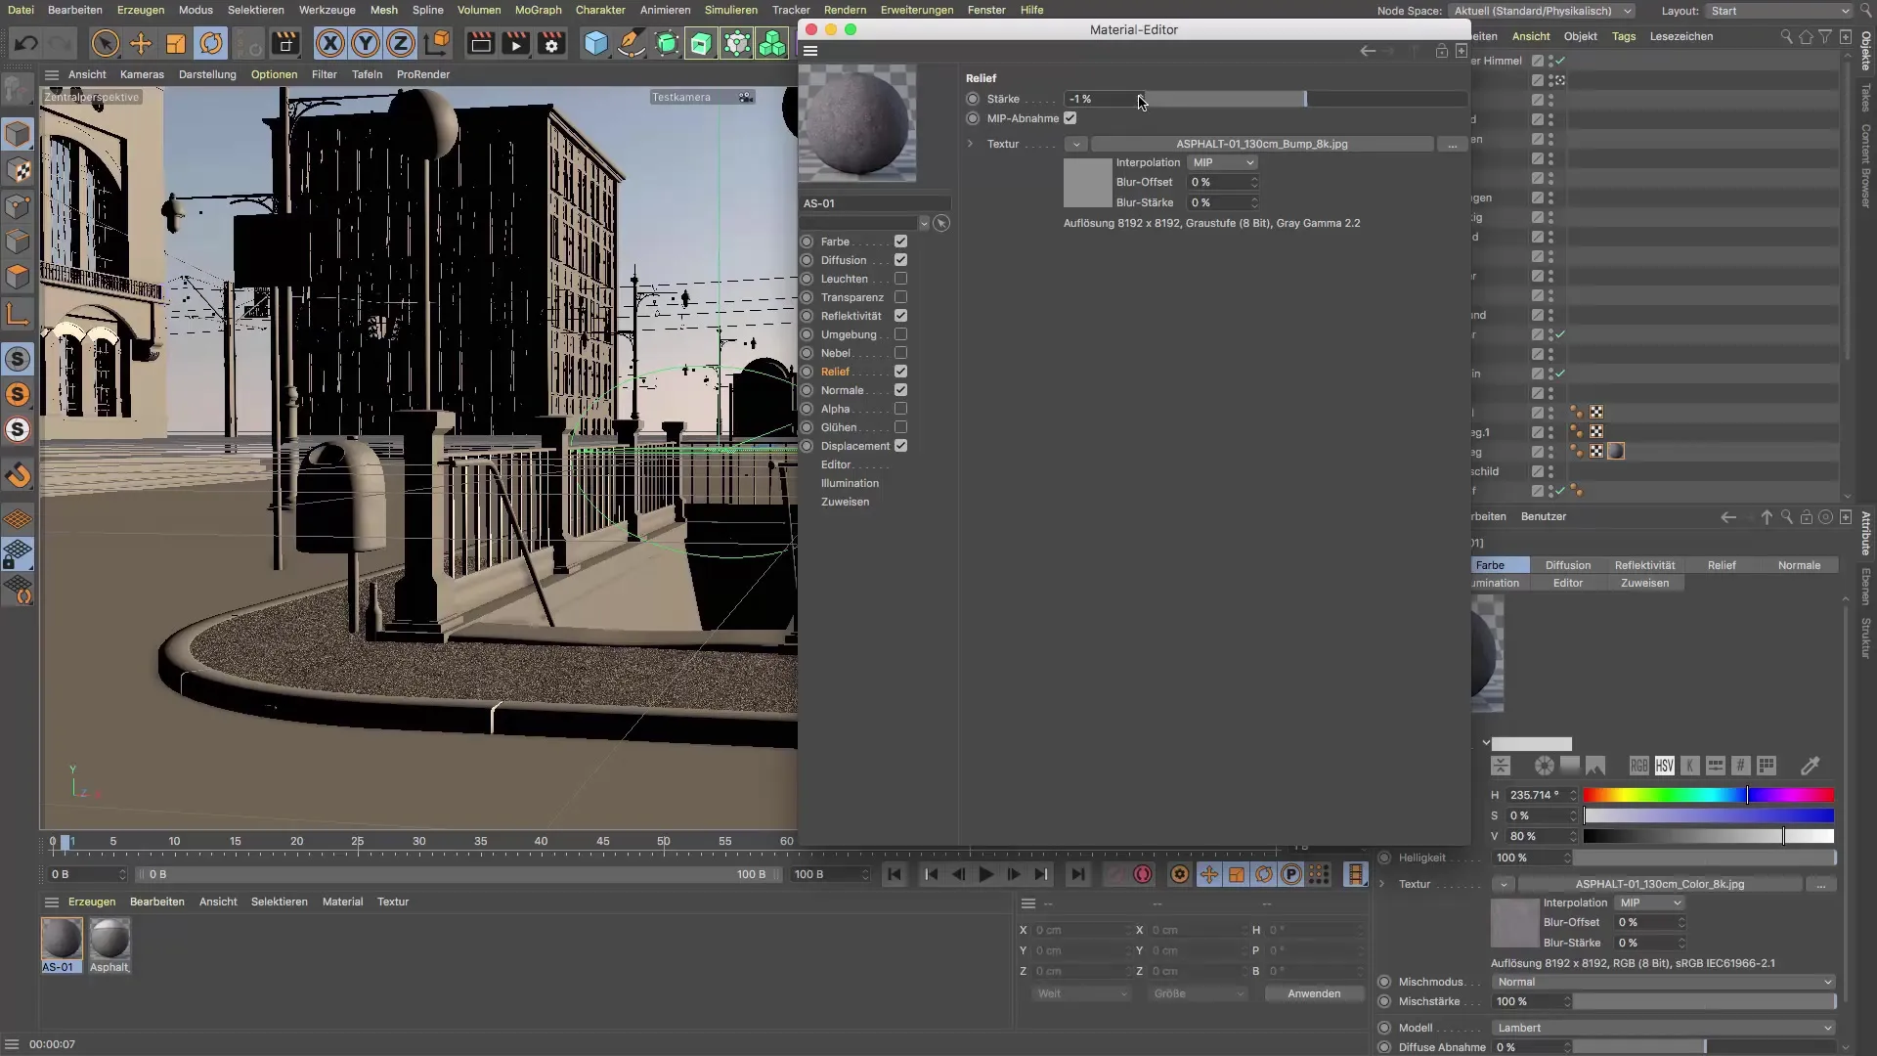This screenshot has width=1877, height=1056.
Task: Enable snapping S icon
Action: click(18, 359)
